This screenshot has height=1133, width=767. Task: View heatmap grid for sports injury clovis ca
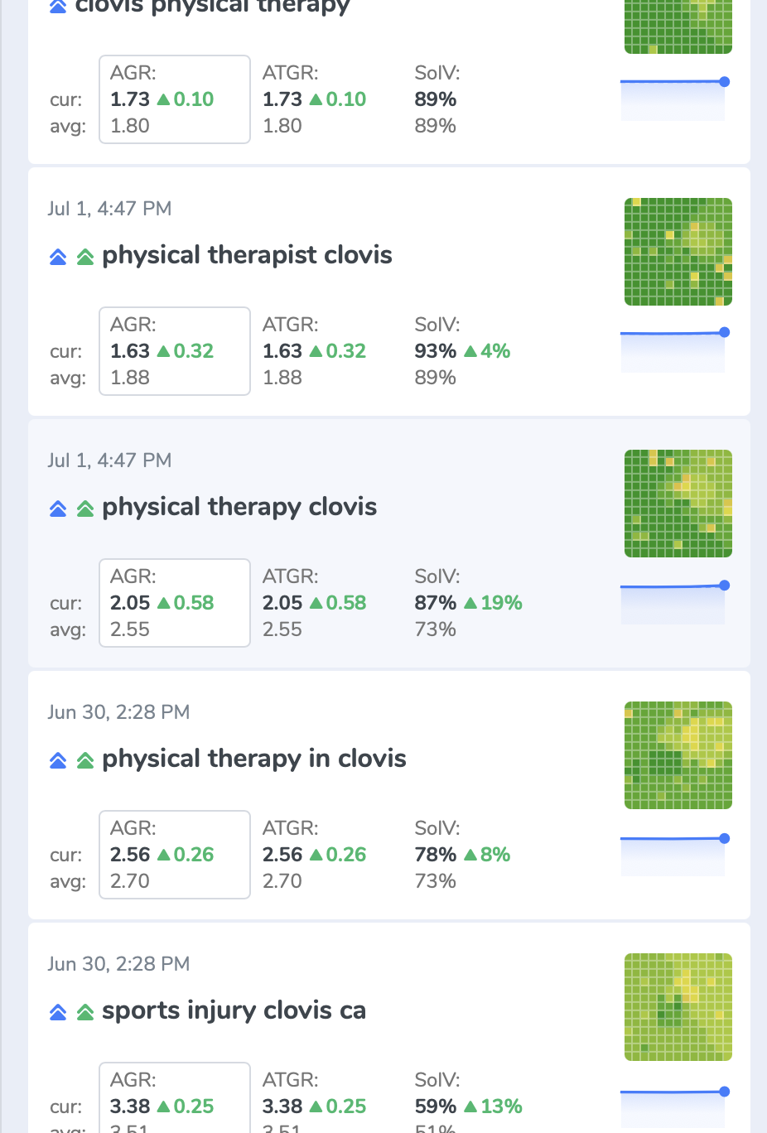[x=678, y=1007]
